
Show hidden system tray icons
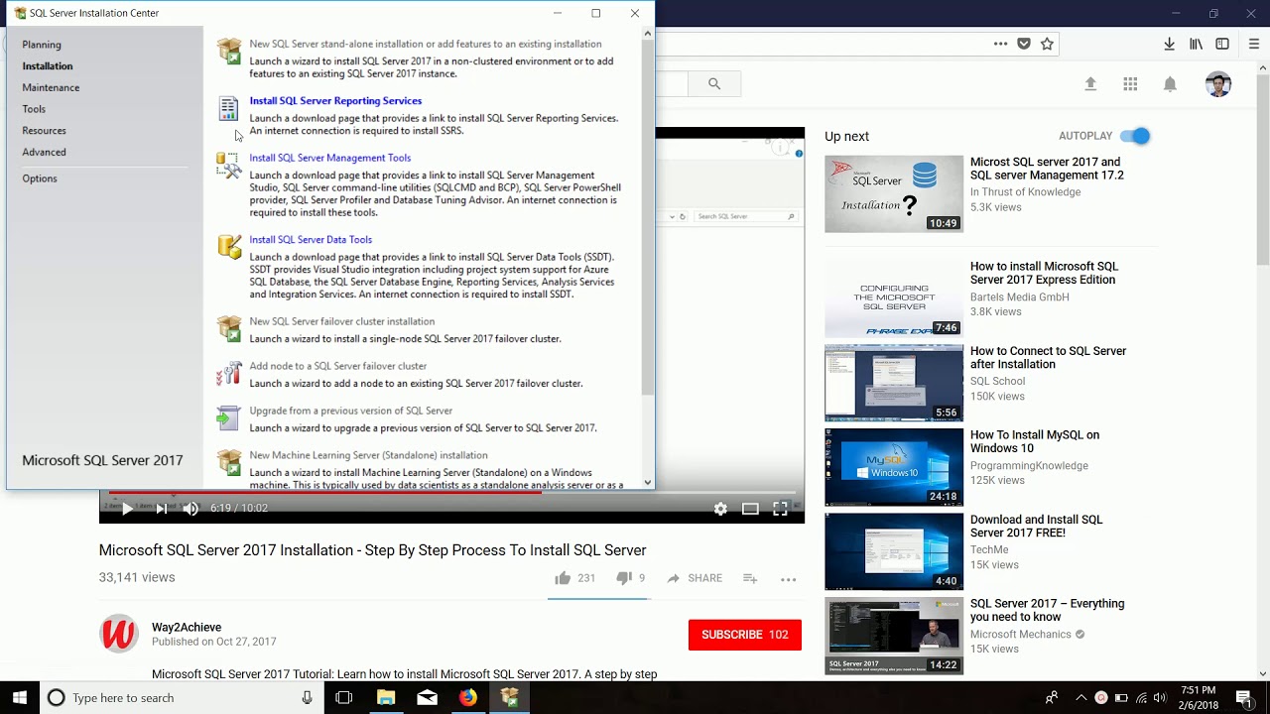pos(1081,698)
